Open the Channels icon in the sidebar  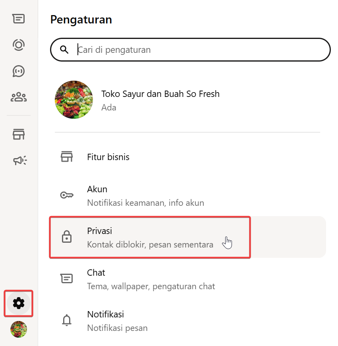(x=19, y=71)
